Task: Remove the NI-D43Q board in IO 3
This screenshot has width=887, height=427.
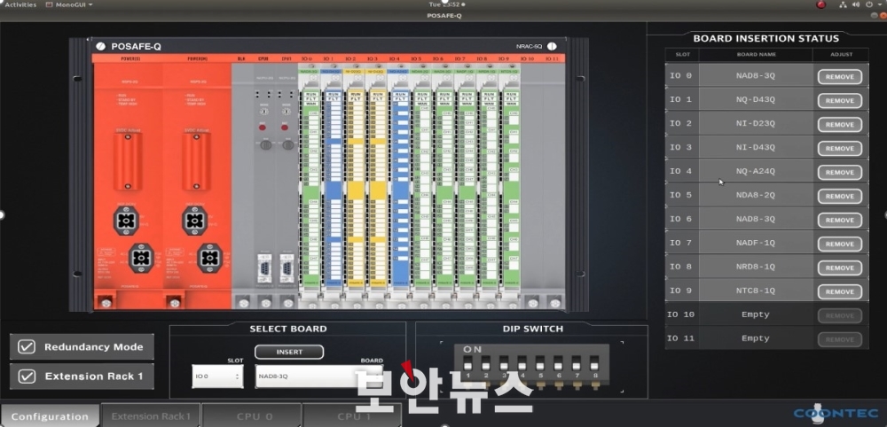Action: coord(839,149)
